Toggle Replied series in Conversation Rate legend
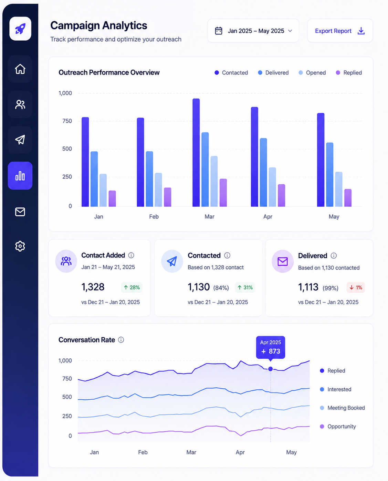The width and height of the screenshot is (388, 481). click(332, 371)
